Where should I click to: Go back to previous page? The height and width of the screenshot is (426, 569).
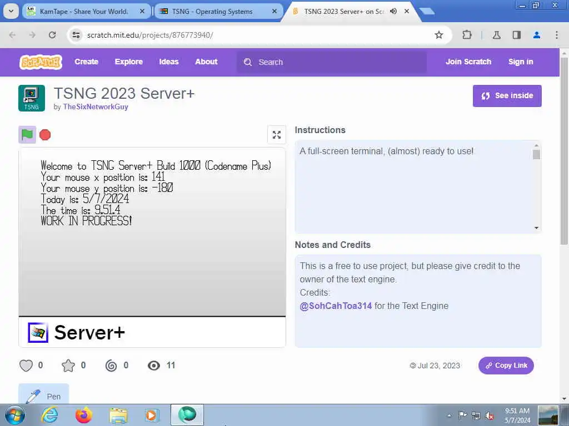(12, 35)
